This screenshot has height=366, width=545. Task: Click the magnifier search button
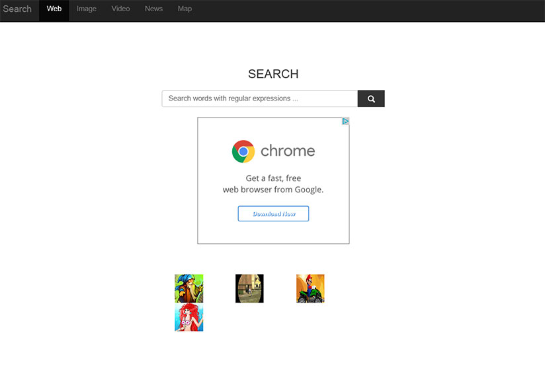[x=371, y=98]
